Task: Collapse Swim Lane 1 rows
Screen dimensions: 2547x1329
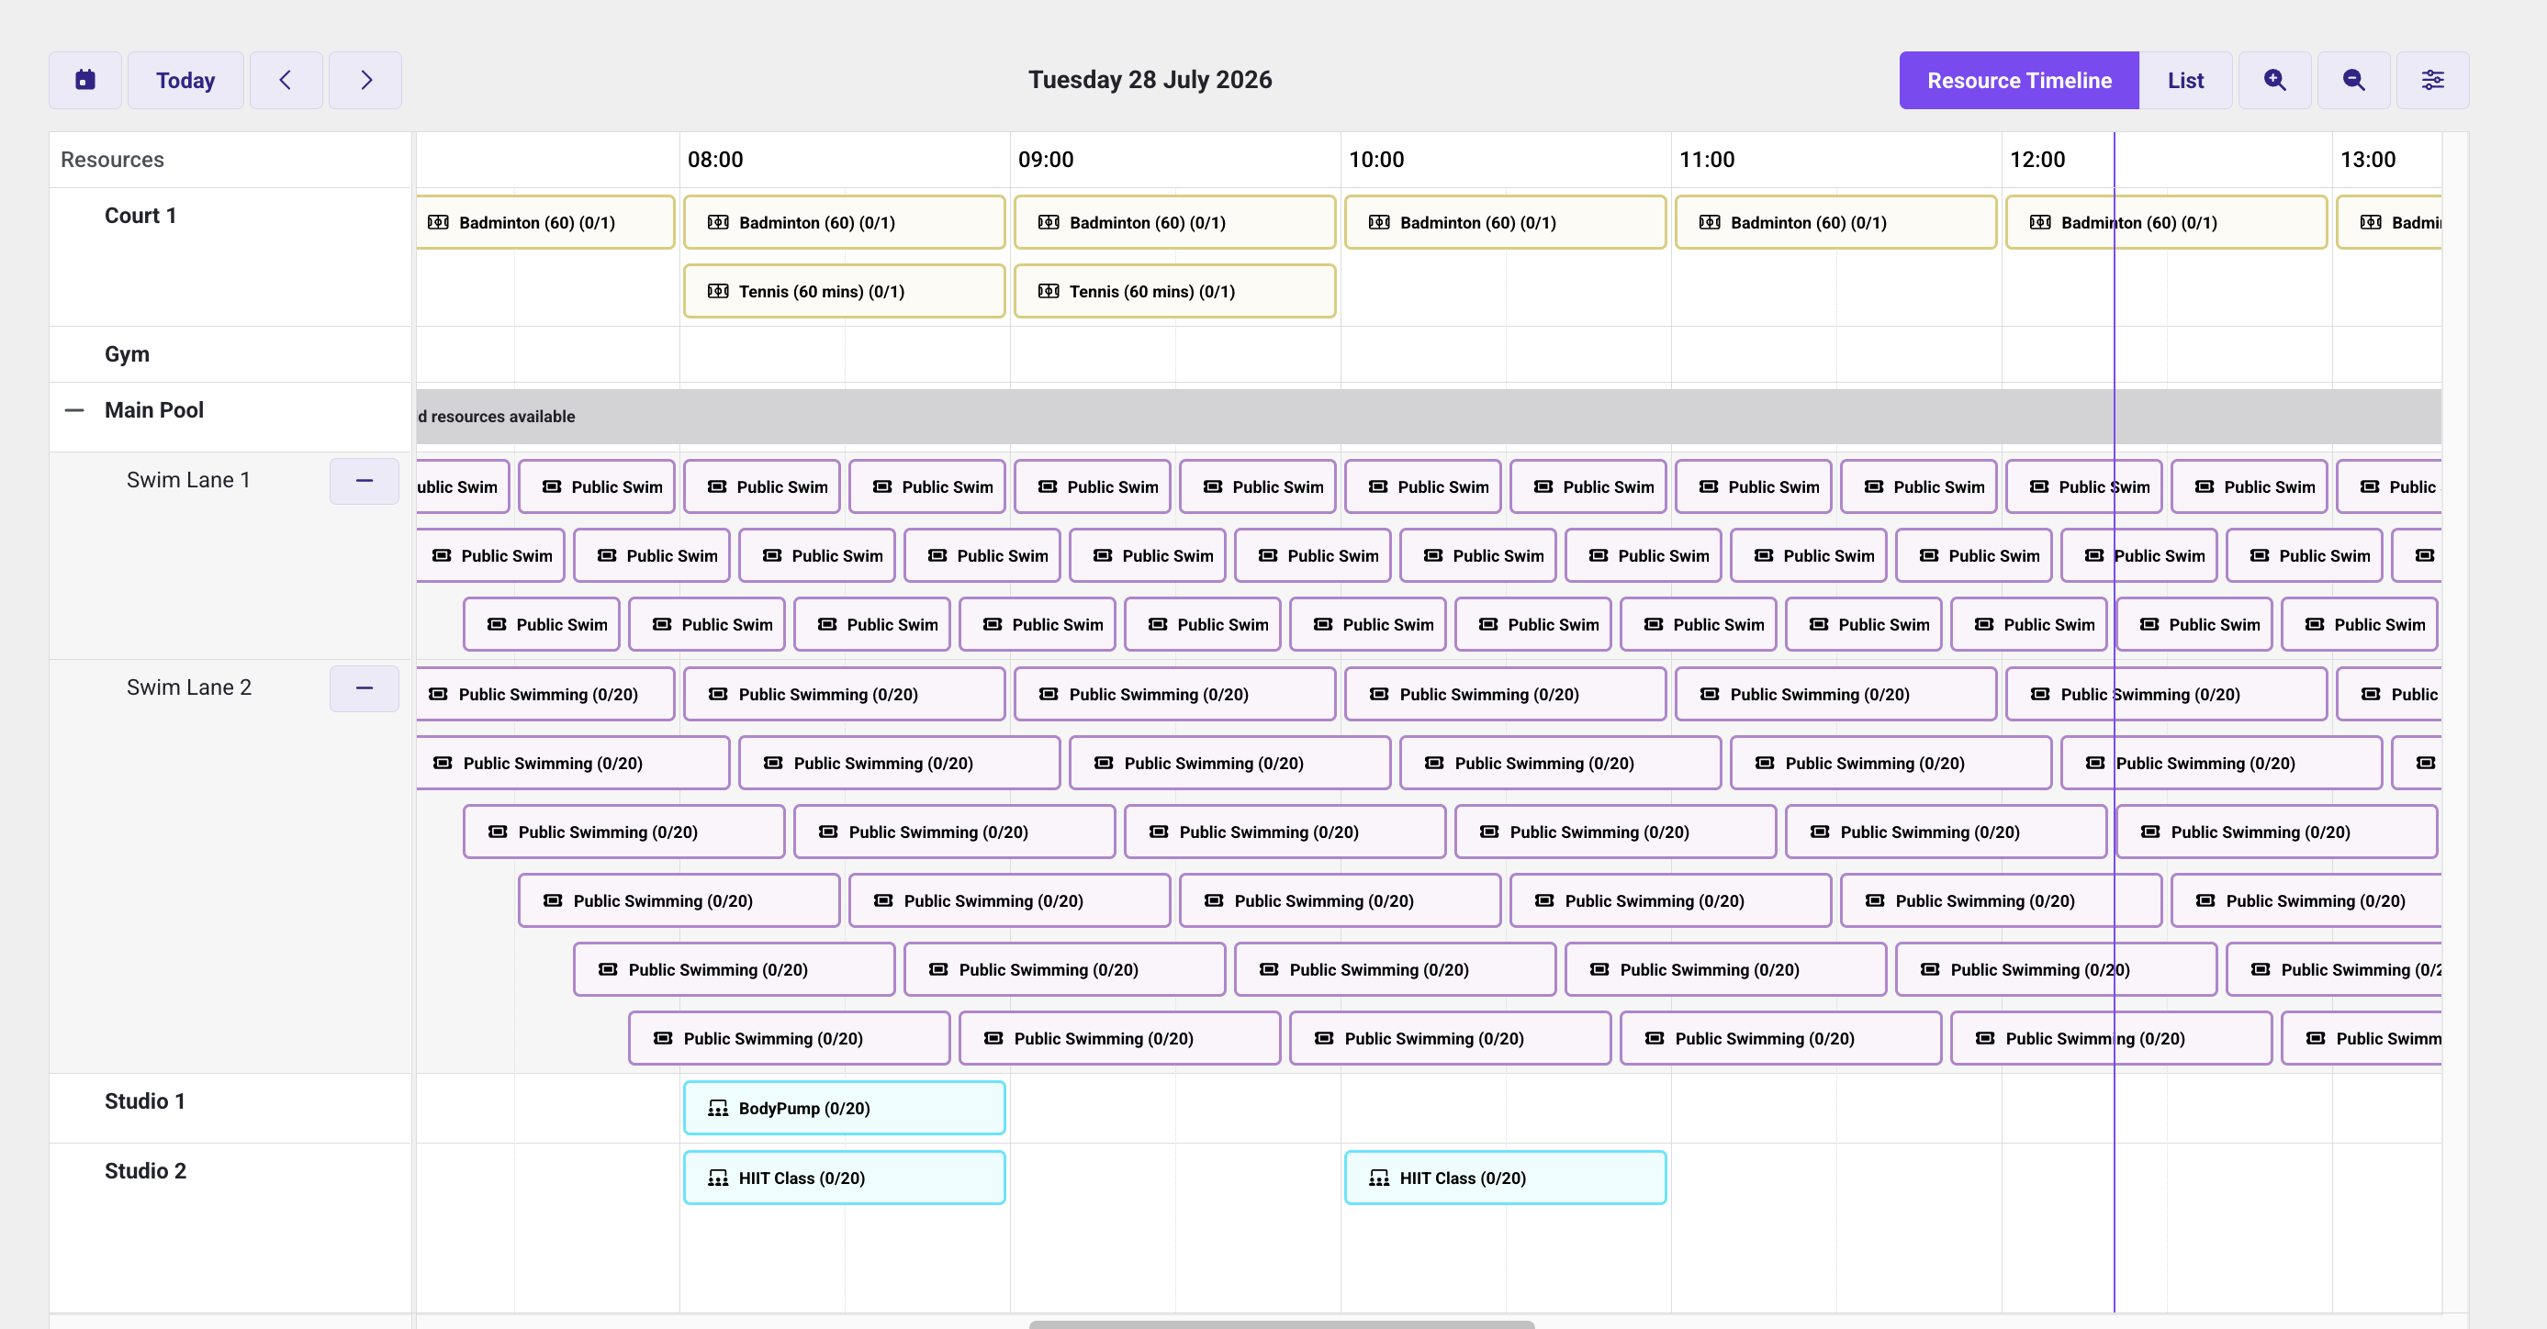Action: pos(365,481)
